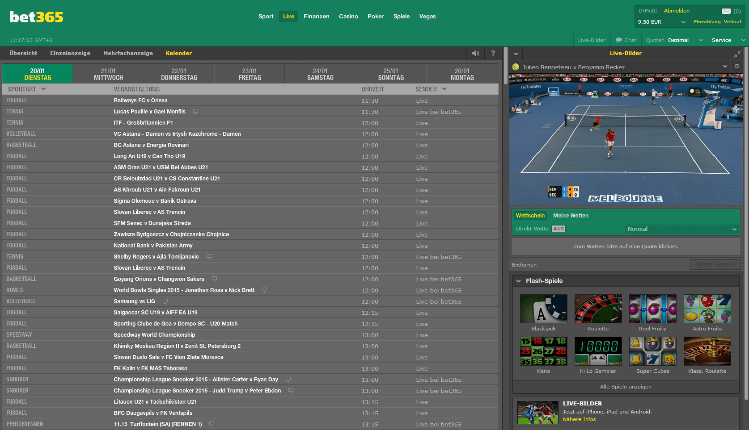Click Entfernen in the bet slip
The width and height of the screenshot is (749, 430).
[x=524, y=265]
